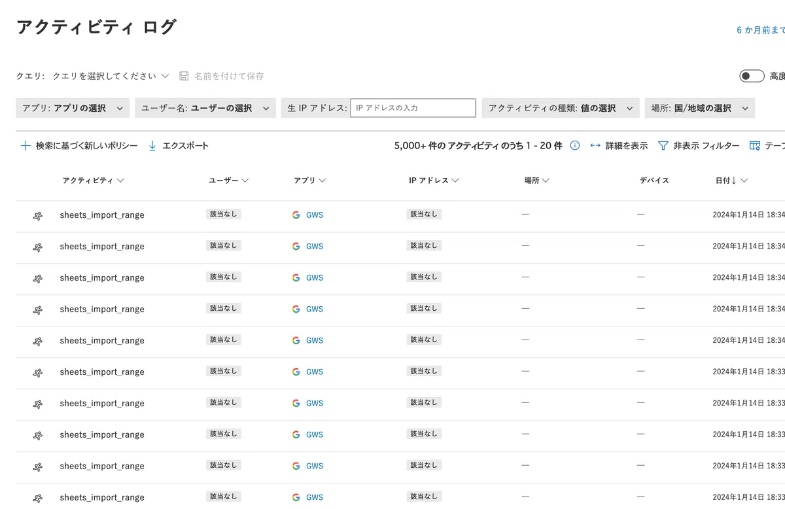Click running-man activity icon in fifth row
This screenshot has width=785, height=509.
pos(38,342)
